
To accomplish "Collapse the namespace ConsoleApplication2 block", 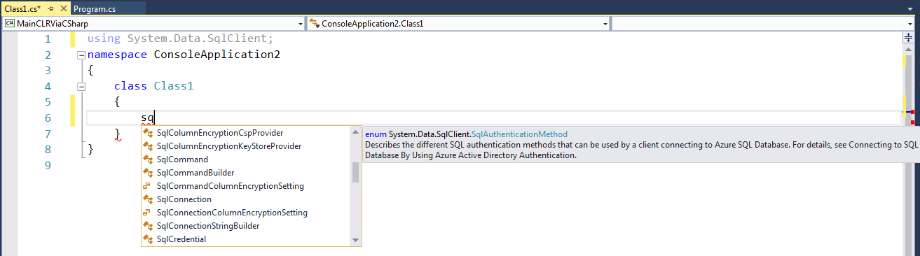I will click(81, 55).
